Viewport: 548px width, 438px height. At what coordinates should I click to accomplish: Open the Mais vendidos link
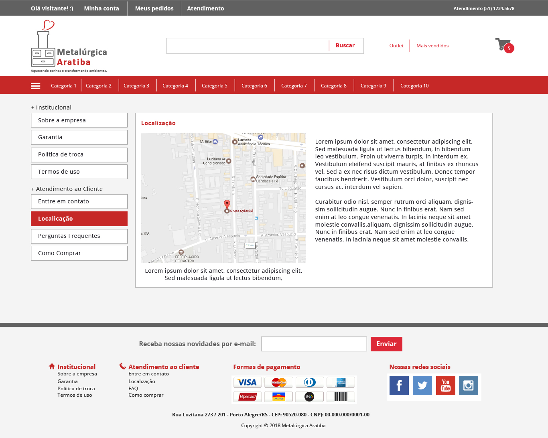pos(432,46)
